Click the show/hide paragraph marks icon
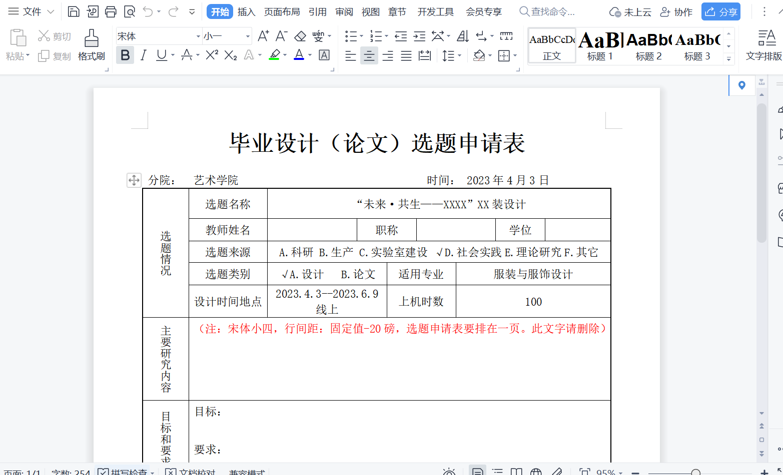 [x=481, y=36]
